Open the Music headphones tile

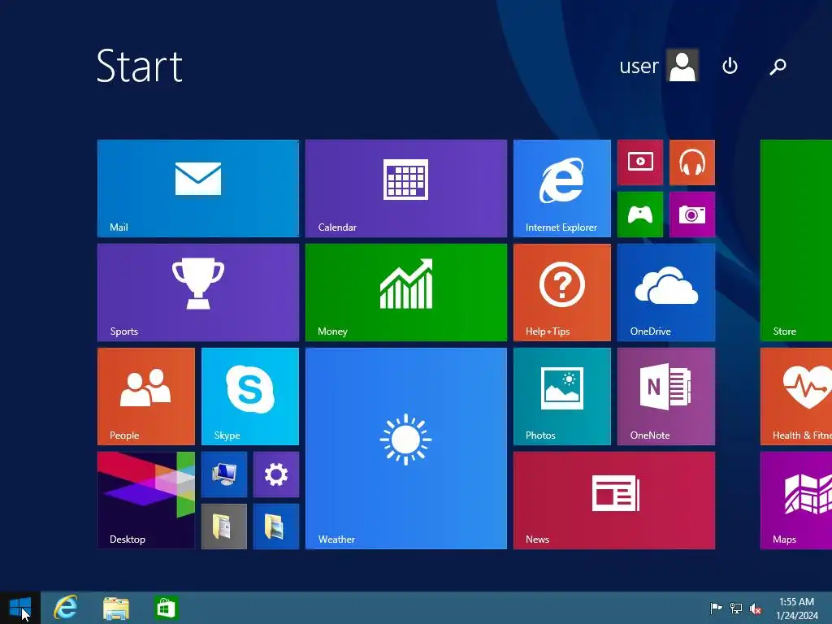[692, 162]
